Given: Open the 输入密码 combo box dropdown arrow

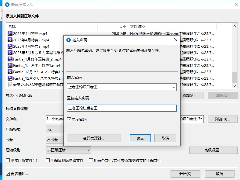Looking at the screenshot, I should pyautogui.click(x=174, y=87).
